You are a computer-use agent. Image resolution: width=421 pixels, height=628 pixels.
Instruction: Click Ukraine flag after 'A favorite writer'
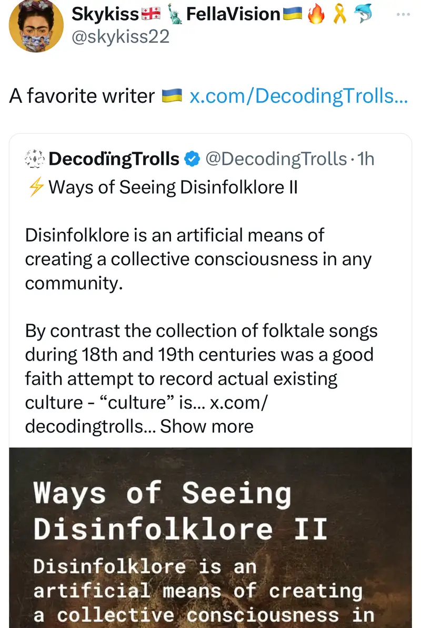[x=172, y=96]
